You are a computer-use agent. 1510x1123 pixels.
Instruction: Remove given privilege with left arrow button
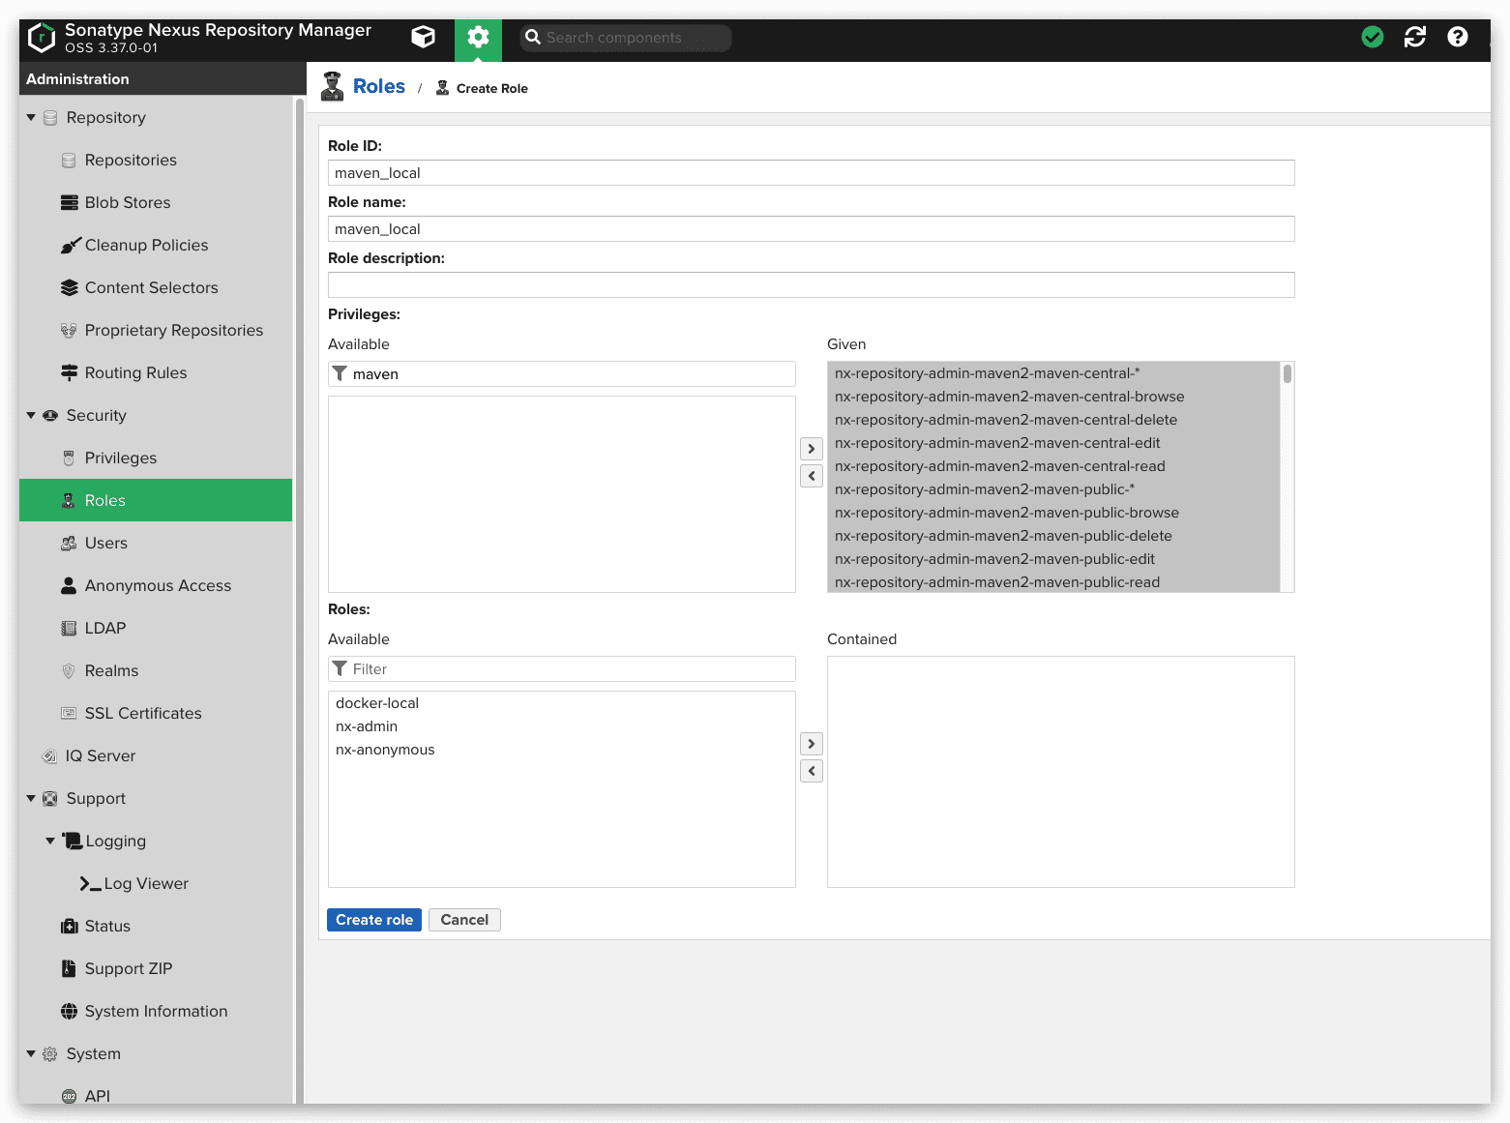point(812,476)
